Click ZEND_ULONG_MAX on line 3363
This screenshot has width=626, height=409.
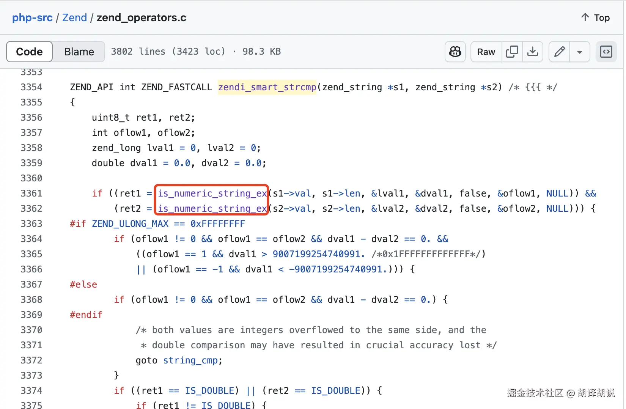click(x=130, y=224)
